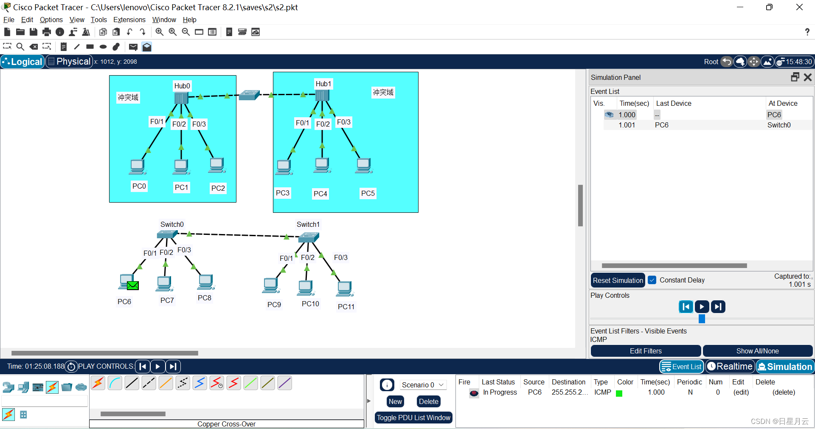Select the Draw Ellipse tool

click(103, 47)
